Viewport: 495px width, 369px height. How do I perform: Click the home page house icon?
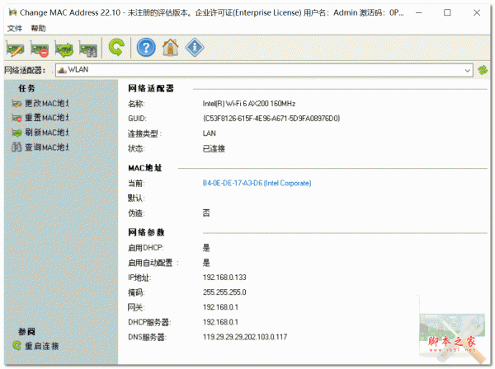coord(170,48)
